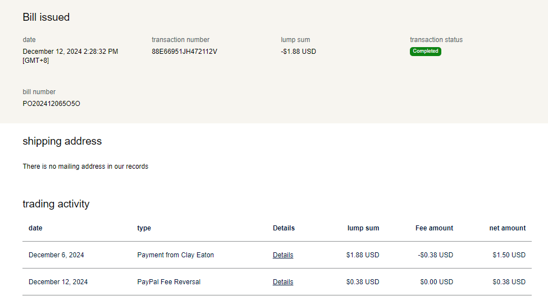
Task: Select the Payment from Clay Eaton row
Action: [175, 255]
